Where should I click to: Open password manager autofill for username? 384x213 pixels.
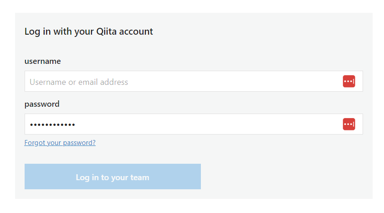(x=349, y=81)
